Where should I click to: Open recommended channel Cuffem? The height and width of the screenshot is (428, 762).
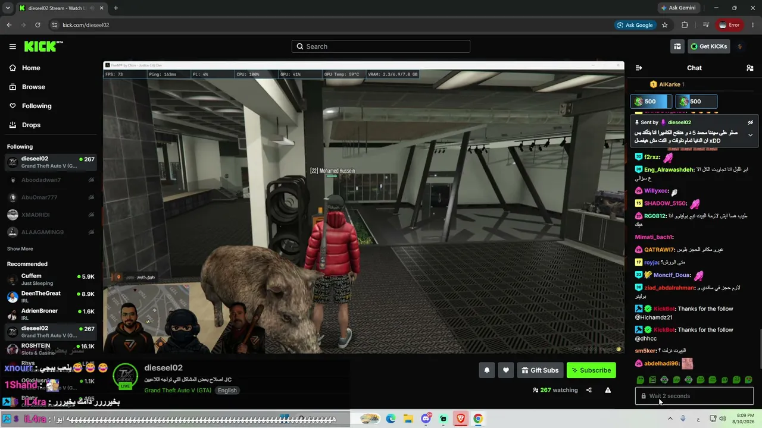click(51, 279)
